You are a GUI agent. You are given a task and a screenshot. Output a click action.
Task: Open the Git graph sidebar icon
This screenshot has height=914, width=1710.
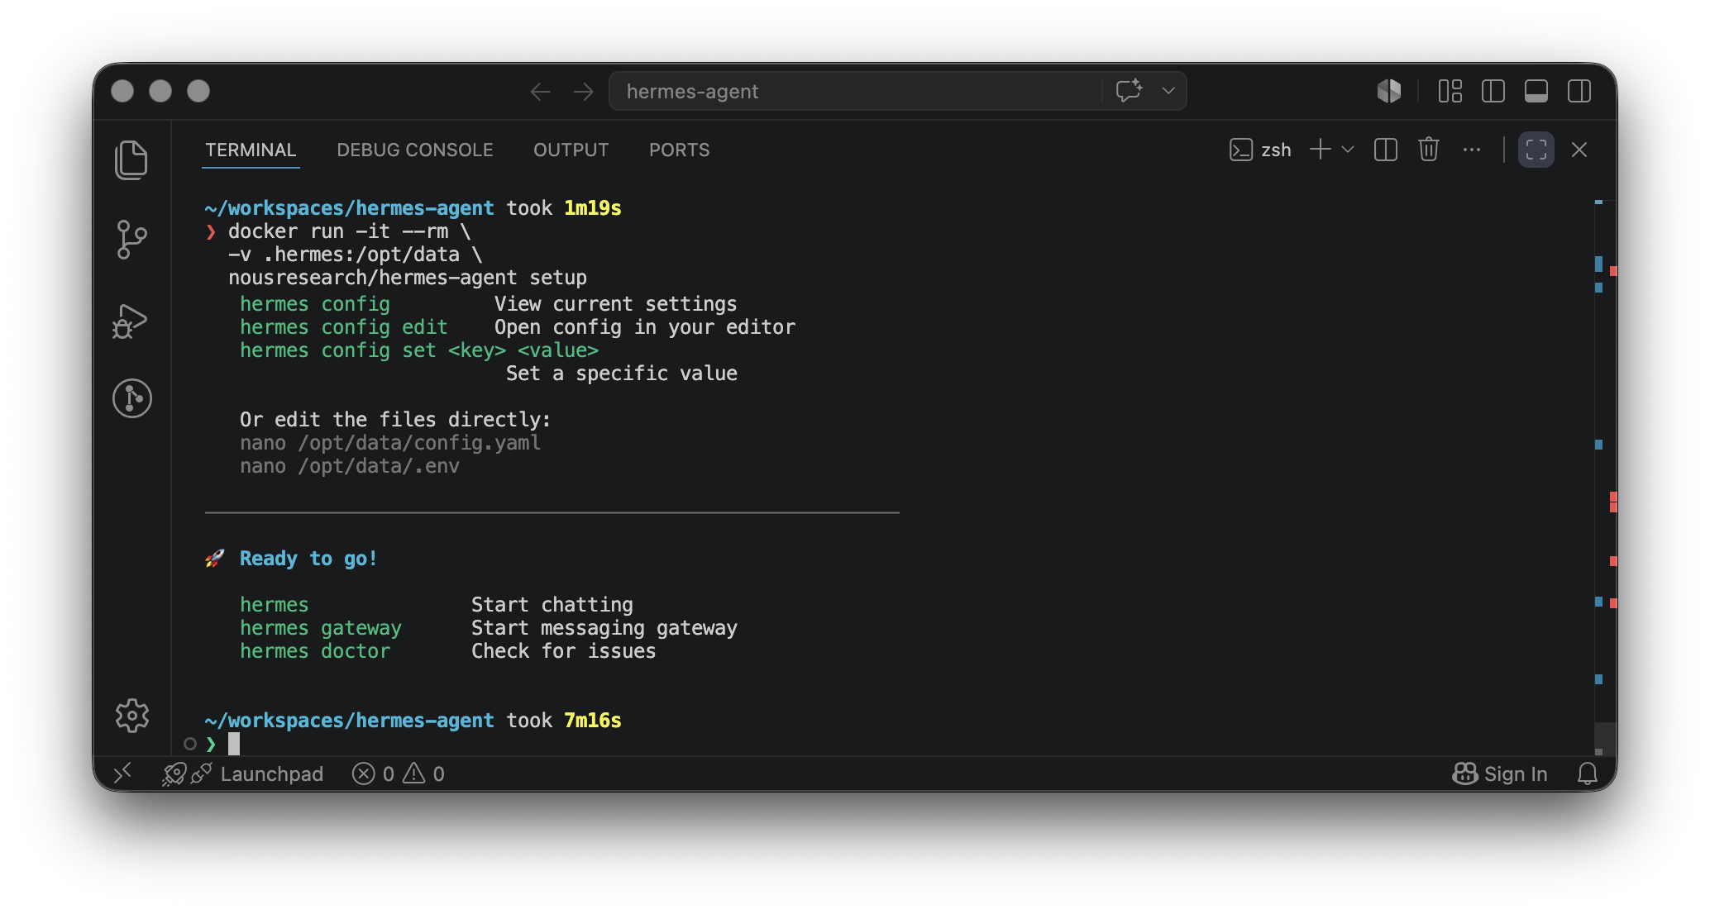132,398
